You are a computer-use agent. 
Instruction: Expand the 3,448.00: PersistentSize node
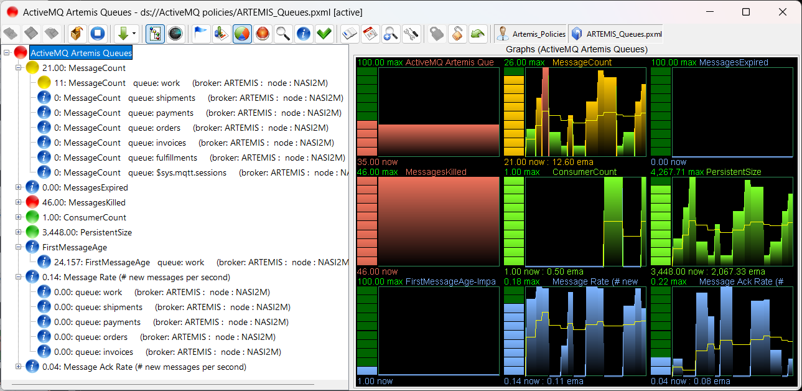click(x=19, y=232)
